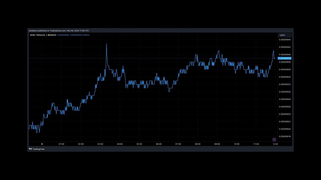Click the 01:00 time axis label
The width and height of the screenshot is (321, 180).
click(61, 144)
